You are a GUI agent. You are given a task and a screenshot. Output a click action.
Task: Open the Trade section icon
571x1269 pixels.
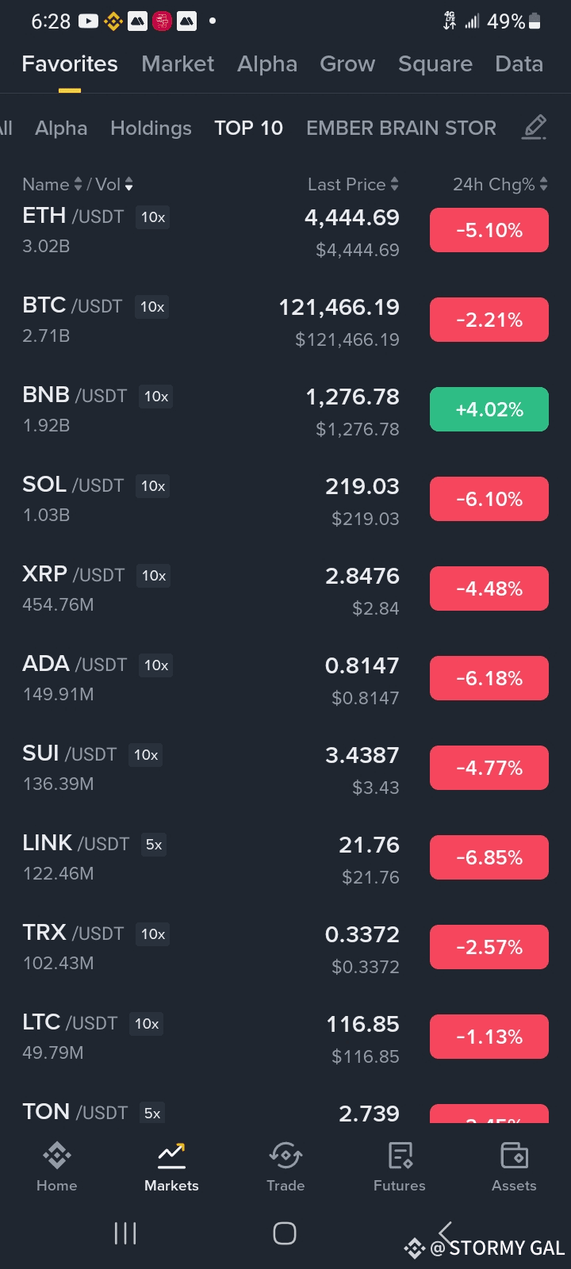(x=285, y=1156)
